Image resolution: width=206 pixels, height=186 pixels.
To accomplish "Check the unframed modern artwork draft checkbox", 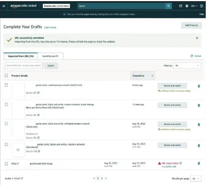I will pos(6,124).
